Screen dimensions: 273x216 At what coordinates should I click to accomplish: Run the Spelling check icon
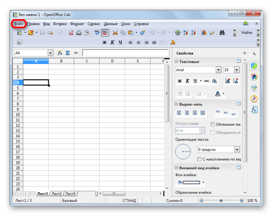[x=97, y=32]
